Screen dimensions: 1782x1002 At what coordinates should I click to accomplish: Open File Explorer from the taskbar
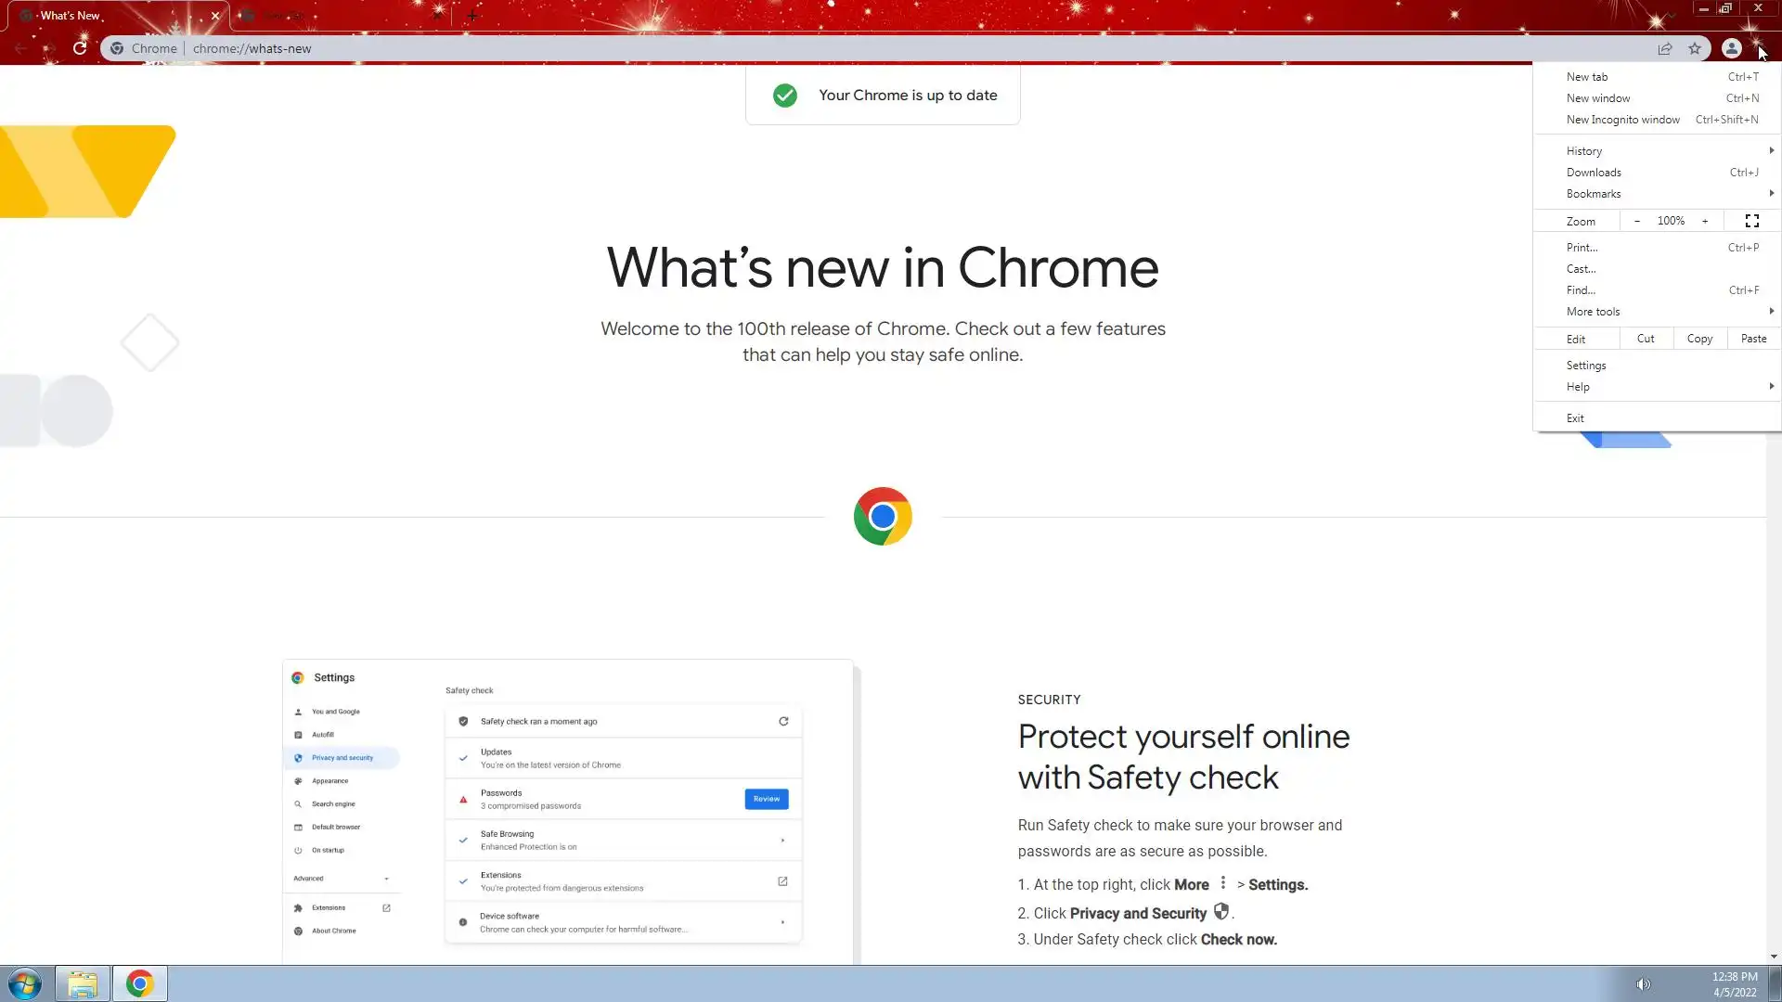[83, 983]
